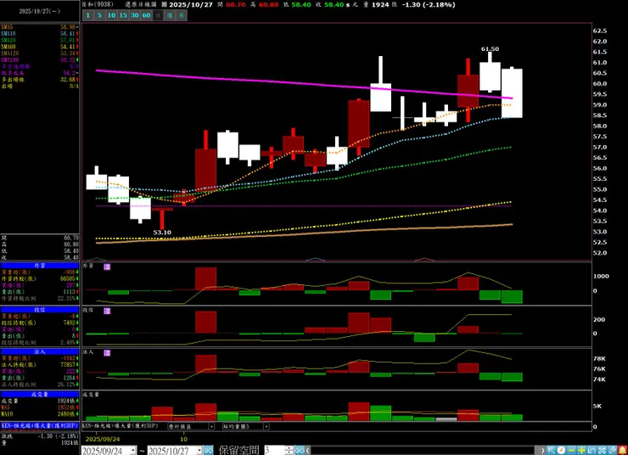Click the 保留空間 value input showing 3
The width and height of the screenshot is (628, 455).
click(275, 451)
